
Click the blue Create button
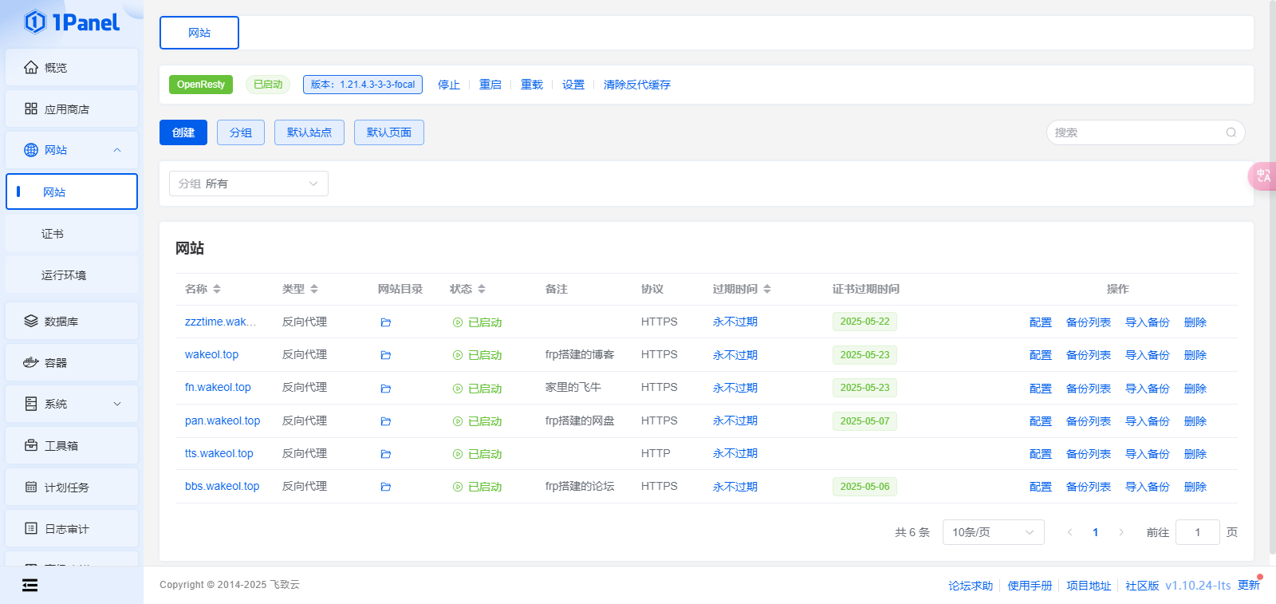pos(183,132)
